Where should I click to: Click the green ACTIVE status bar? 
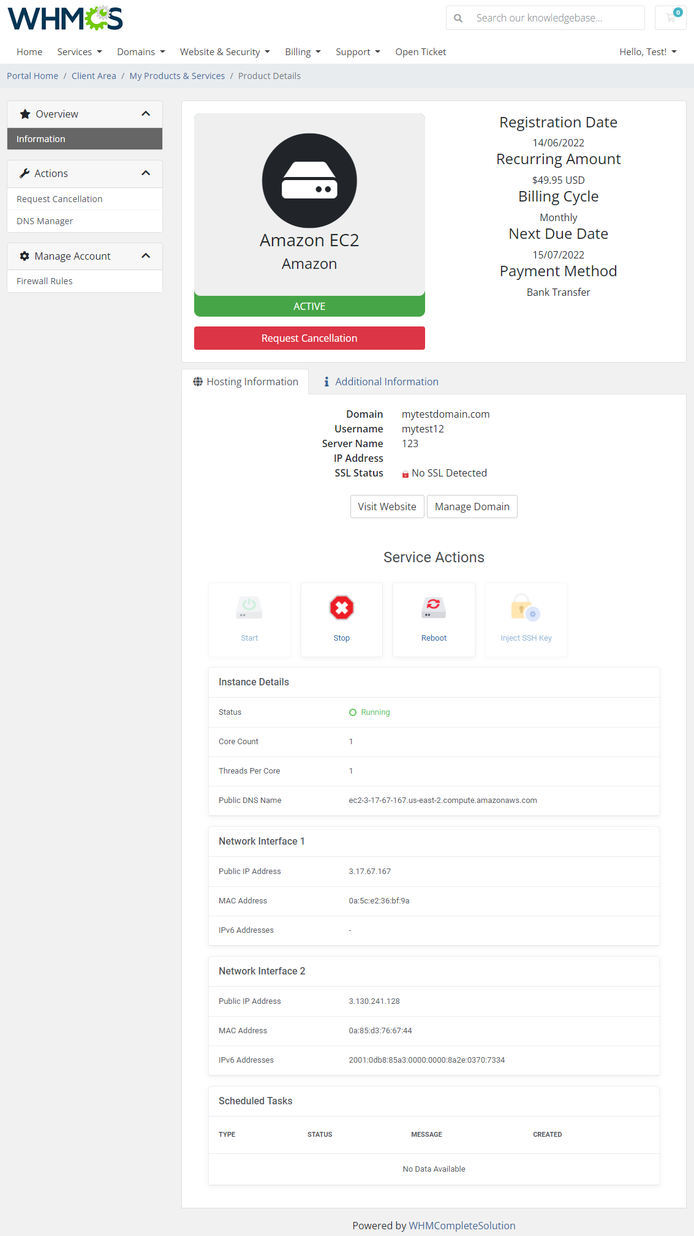point(309,306)
